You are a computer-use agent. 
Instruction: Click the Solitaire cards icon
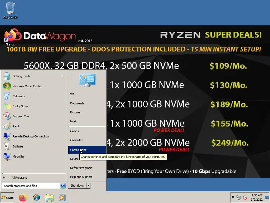7,146
